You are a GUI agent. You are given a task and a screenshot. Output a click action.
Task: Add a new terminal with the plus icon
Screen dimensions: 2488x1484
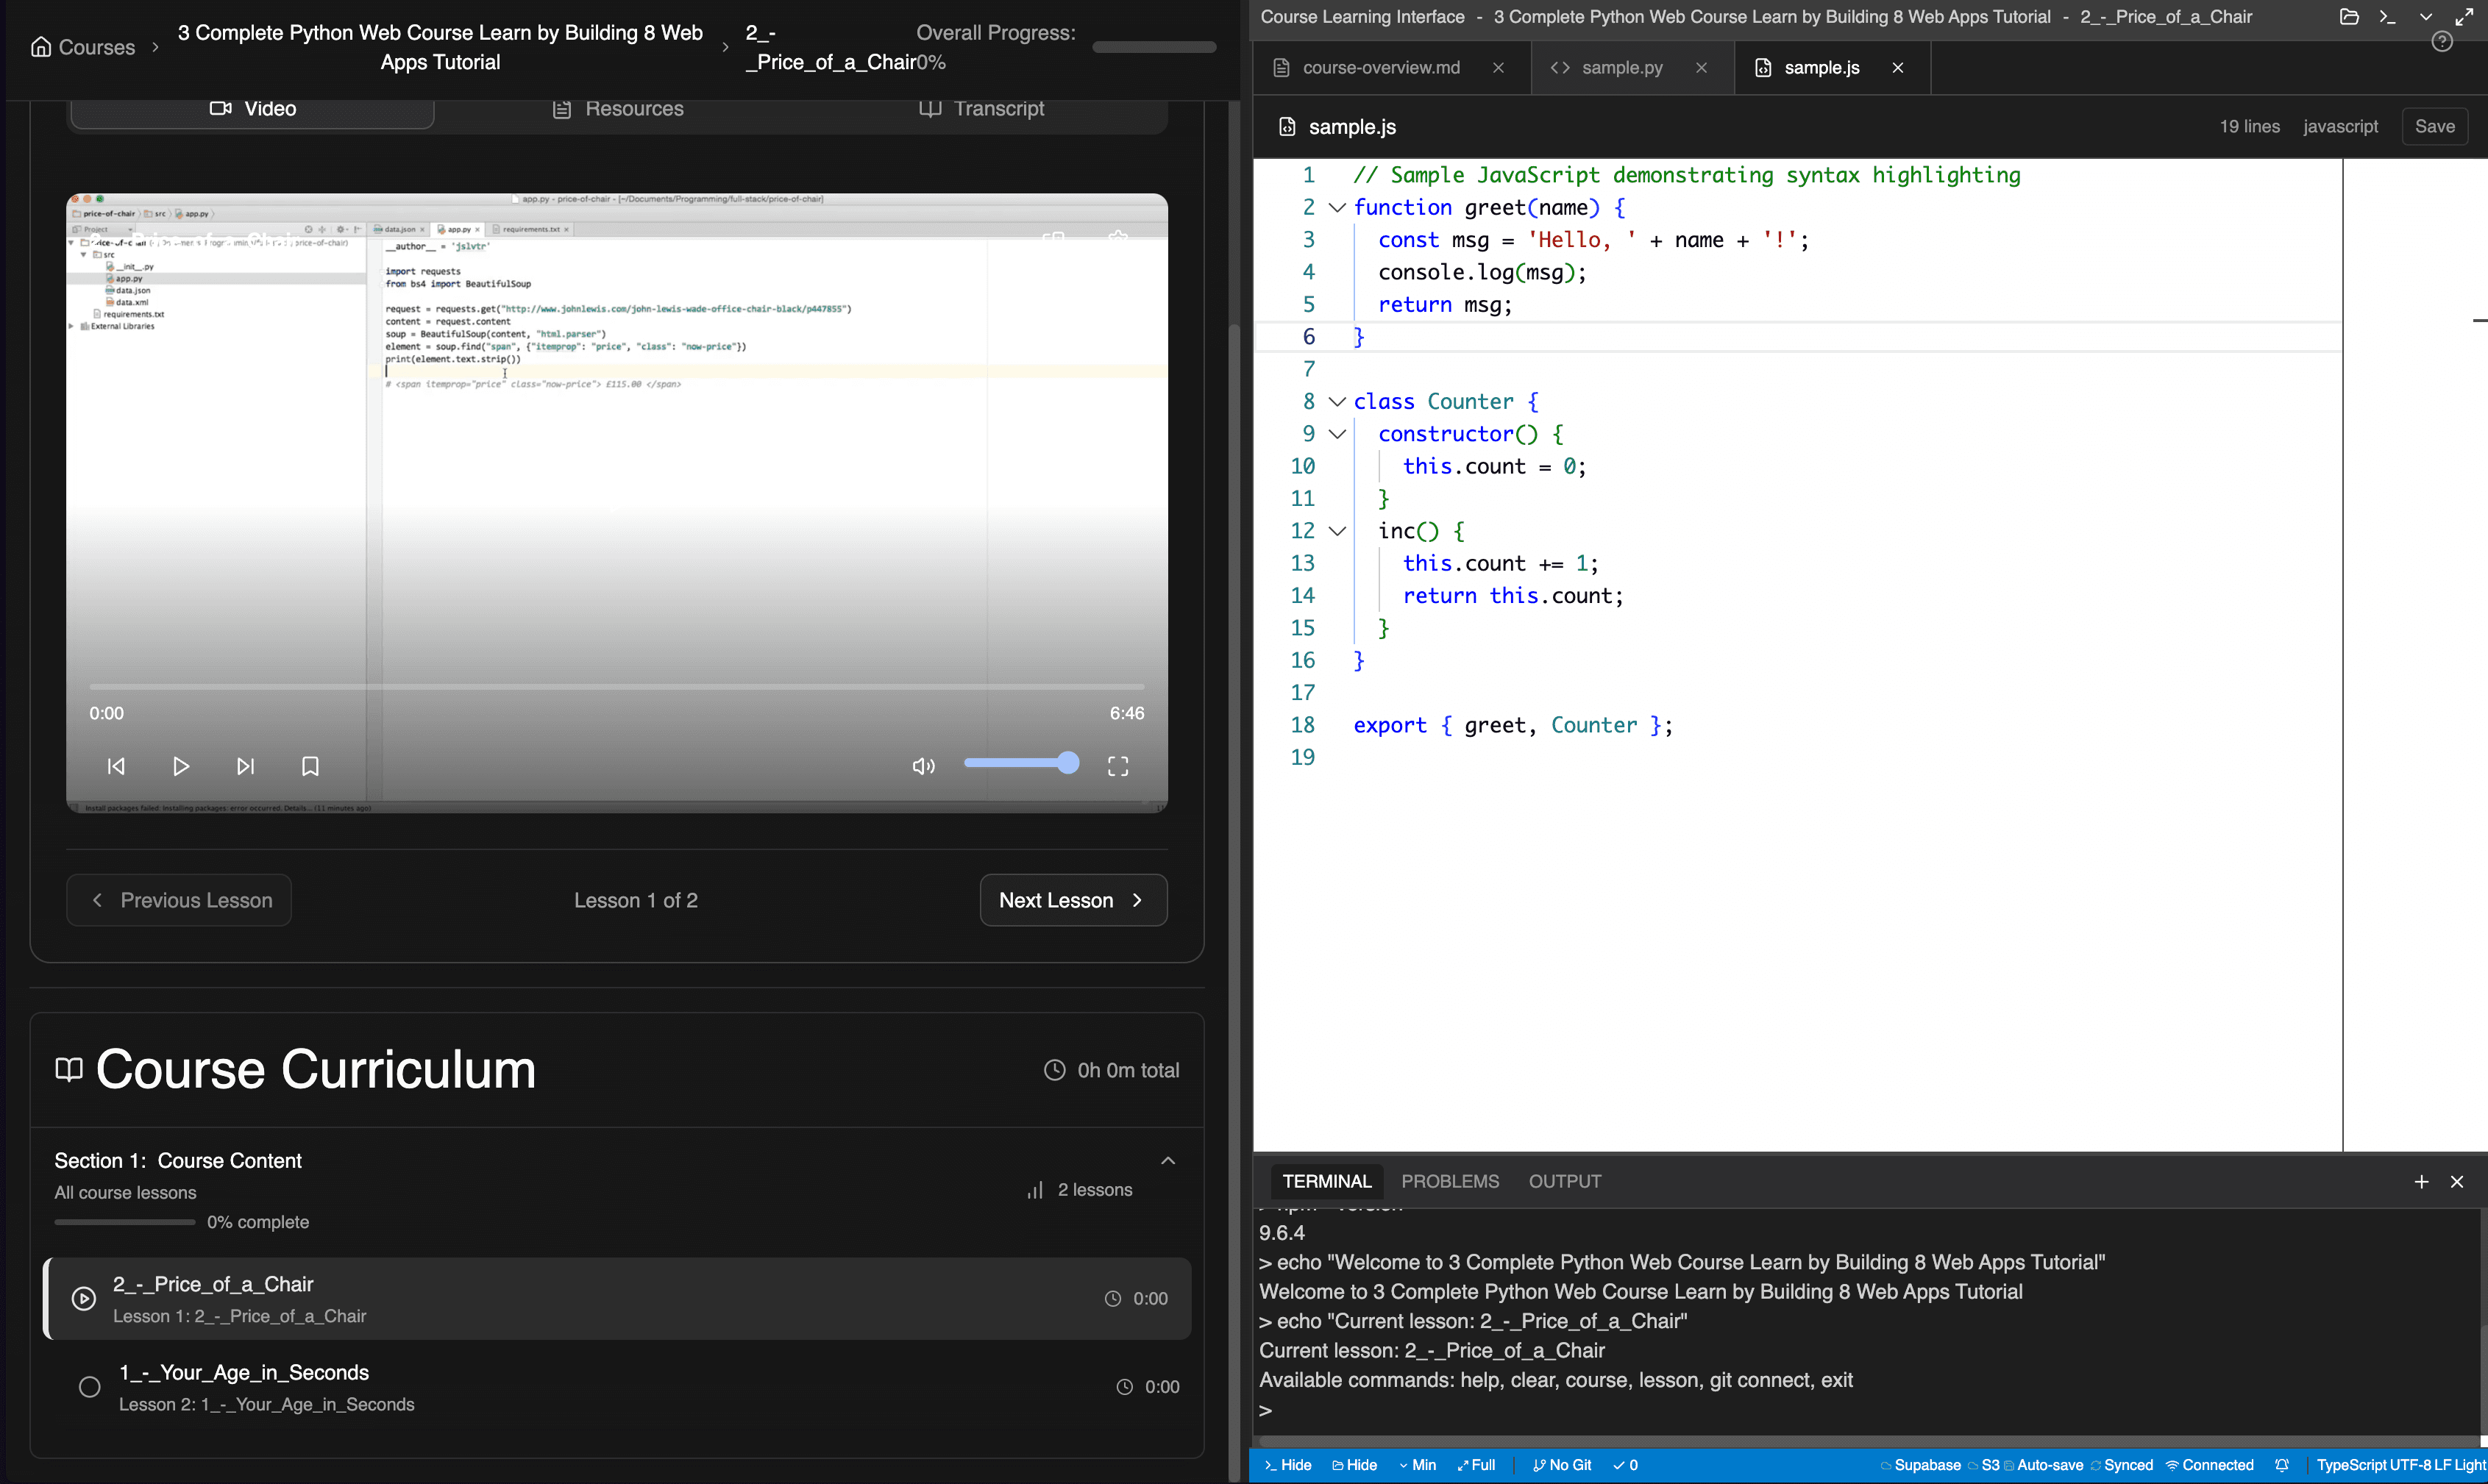pos(2421,1181)
